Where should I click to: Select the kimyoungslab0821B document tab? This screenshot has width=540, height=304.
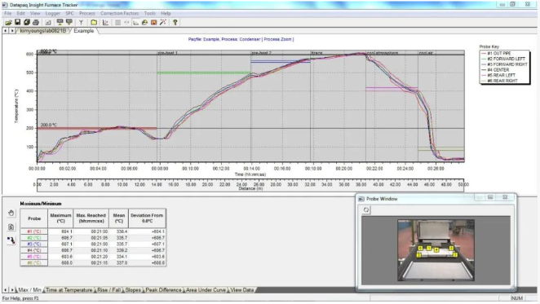pyautogui.click(x=42, y=31)
